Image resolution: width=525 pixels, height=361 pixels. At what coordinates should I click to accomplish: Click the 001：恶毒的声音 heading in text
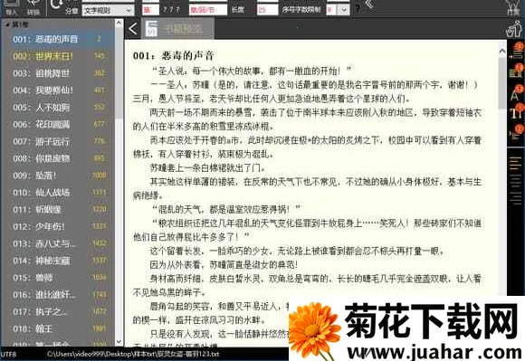click(173, 56)
